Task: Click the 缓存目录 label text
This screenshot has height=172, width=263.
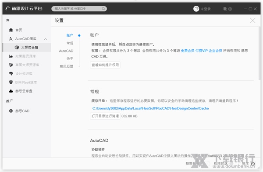Action: pyautogui.click(x=98, y=101)
